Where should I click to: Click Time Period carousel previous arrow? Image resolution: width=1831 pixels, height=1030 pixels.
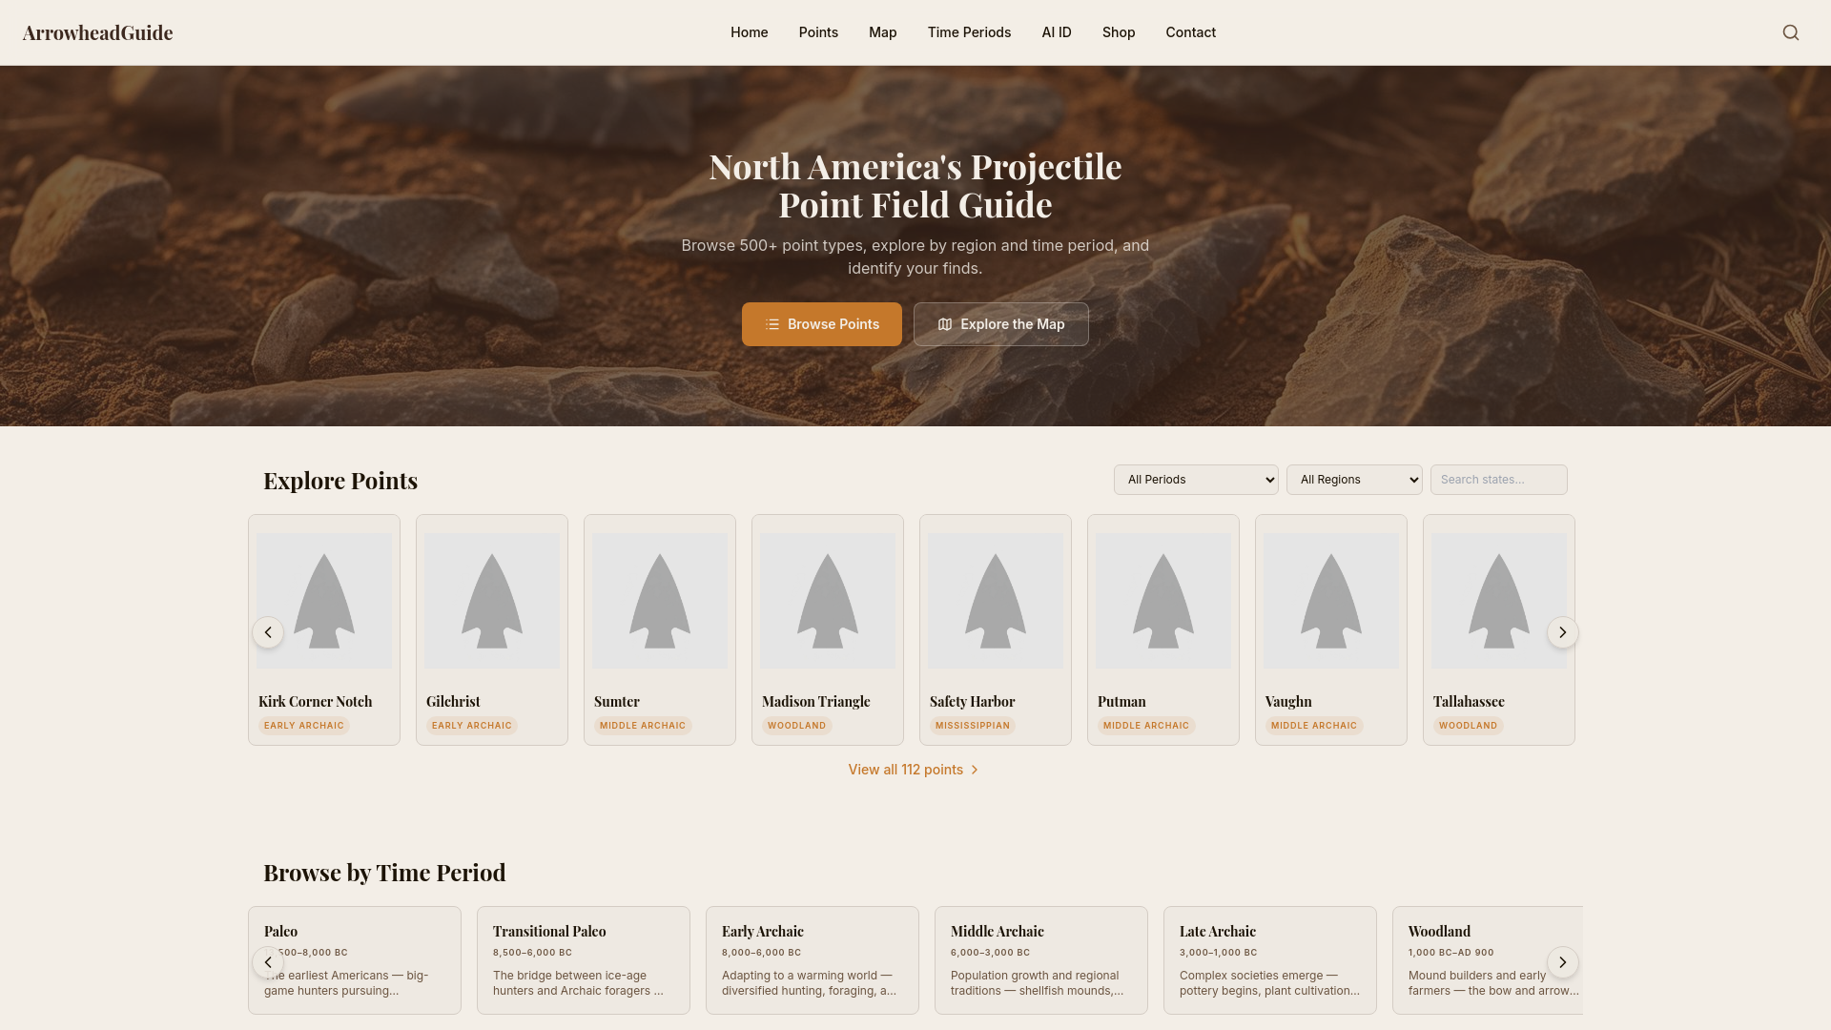pos(268,962)
